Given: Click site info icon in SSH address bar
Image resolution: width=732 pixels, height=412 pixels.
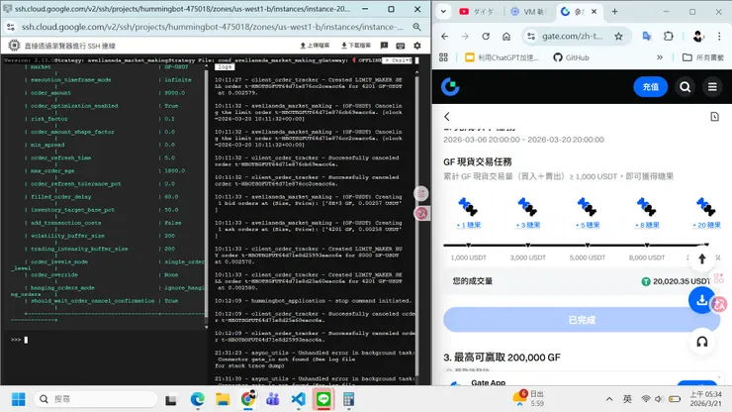Looking at the screenshot, I should (11, 27).
